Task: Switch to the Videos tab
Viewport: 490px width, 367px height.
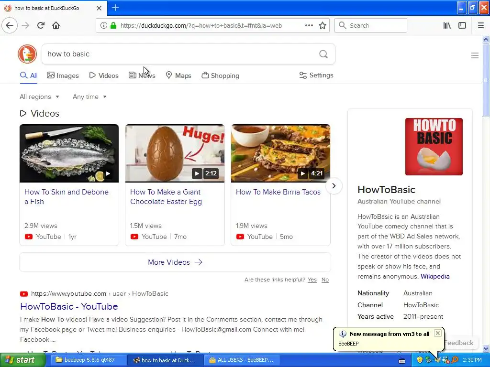Action: coord(104,75)
